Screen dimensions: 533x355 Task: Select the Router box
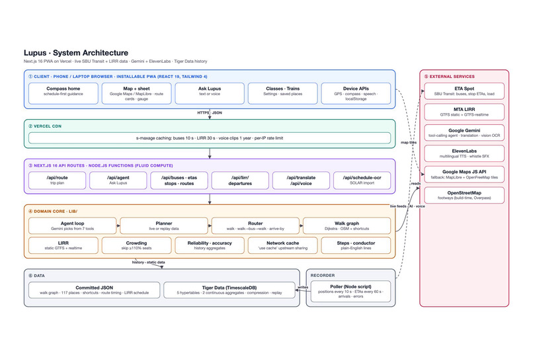(x=255, y=225)
